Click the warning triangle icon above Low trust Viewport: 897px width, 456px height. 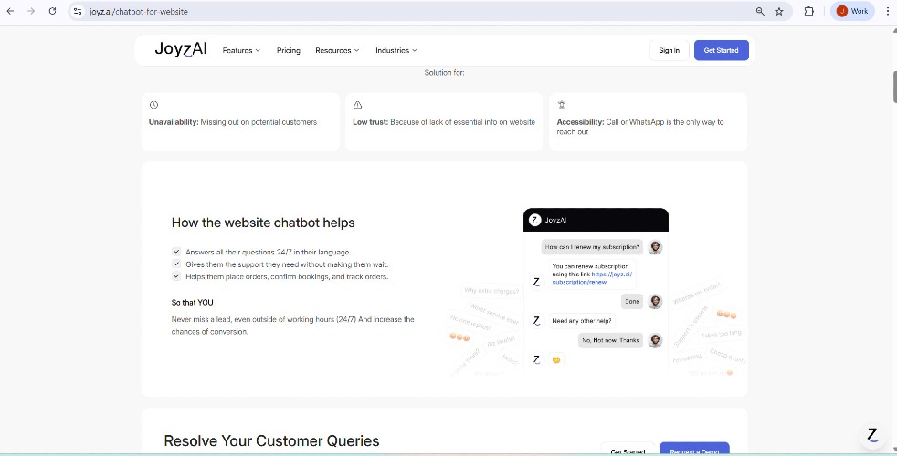point(357,105)
